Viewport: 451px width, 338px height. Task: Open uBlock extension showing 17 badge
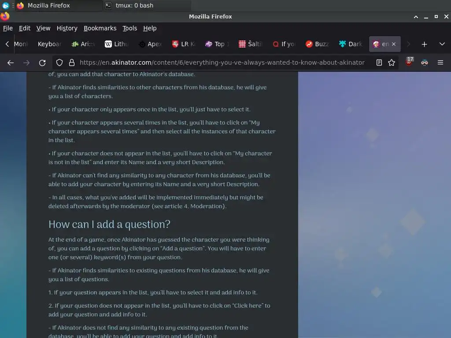pos(409,62)
